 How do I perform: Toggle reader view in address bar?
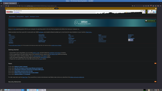coord(132,6)
